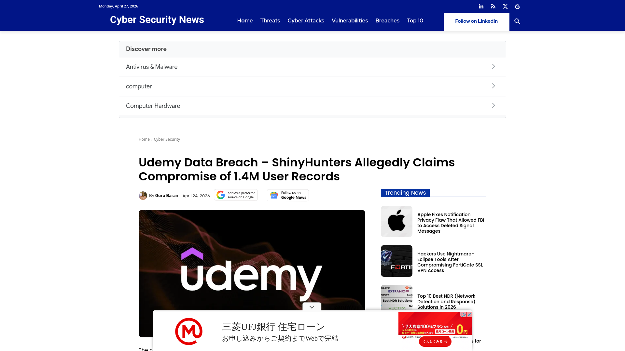625x351 pixels.
Task: Open Top 10 Best NDR Solutions article
Action: point(446,302)
